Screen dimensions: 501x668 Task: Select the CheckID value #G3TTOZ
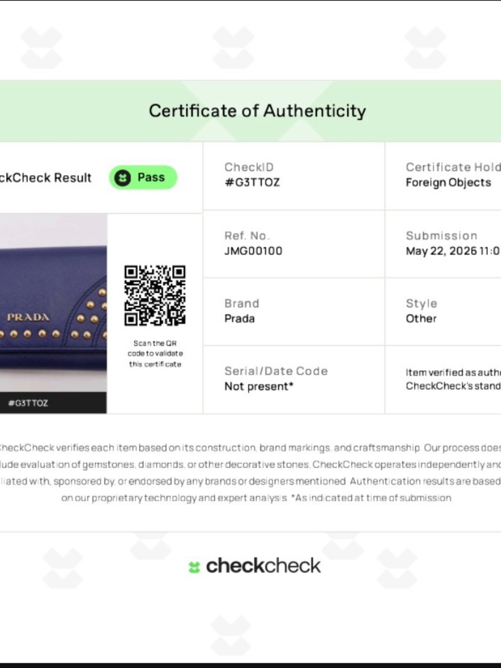click(x=252, y=182)
